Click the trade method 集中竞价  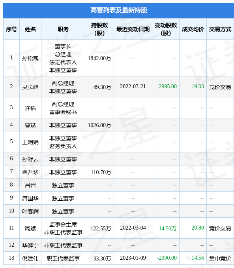click(x=220, y=258)
